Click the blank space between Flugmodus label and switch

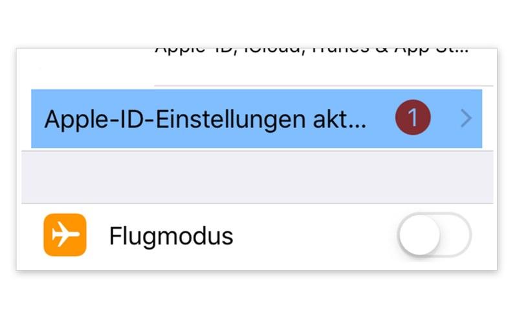pos(311,236)
